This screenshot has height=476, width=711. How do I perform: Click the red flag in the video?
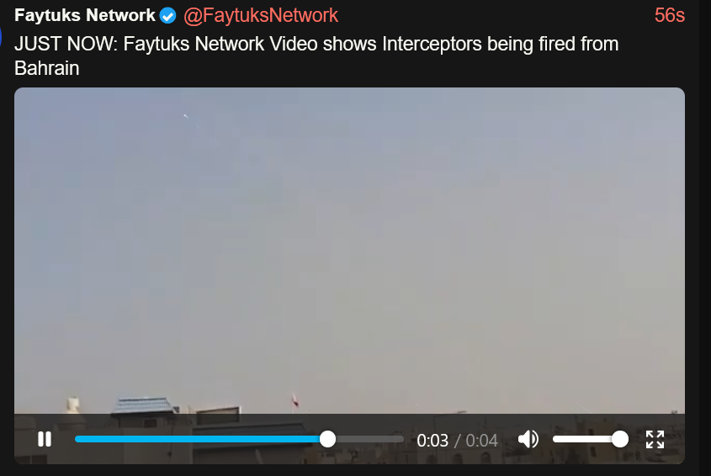294,401
